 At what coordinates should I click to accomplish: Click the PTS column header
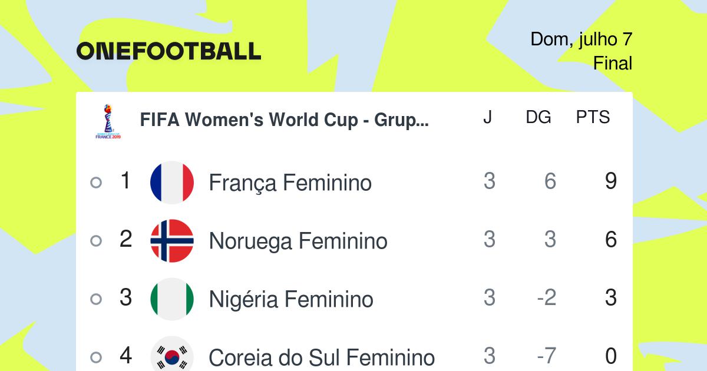(x=593, y=118)
